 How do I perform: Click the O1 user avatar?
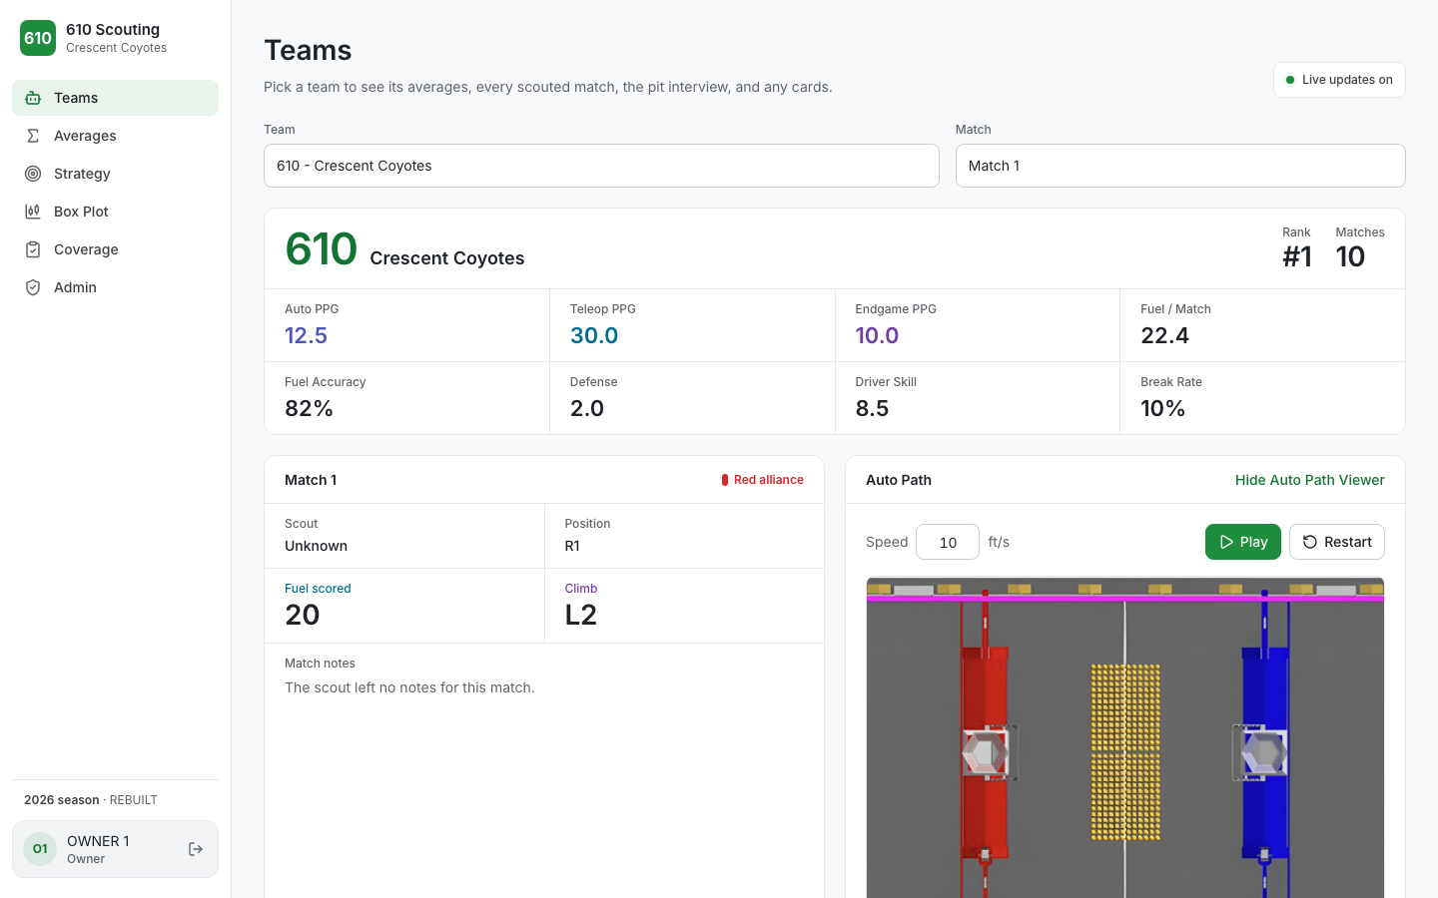pos(40,849)
